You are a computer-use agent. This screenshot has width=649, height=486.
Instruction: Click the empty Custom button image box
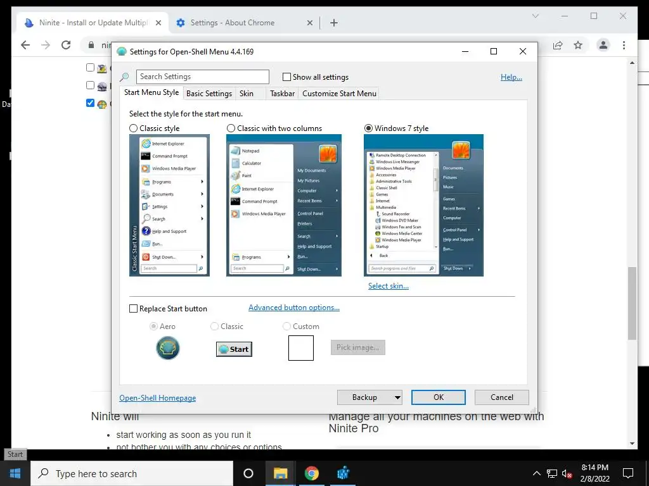pos(301,348)
